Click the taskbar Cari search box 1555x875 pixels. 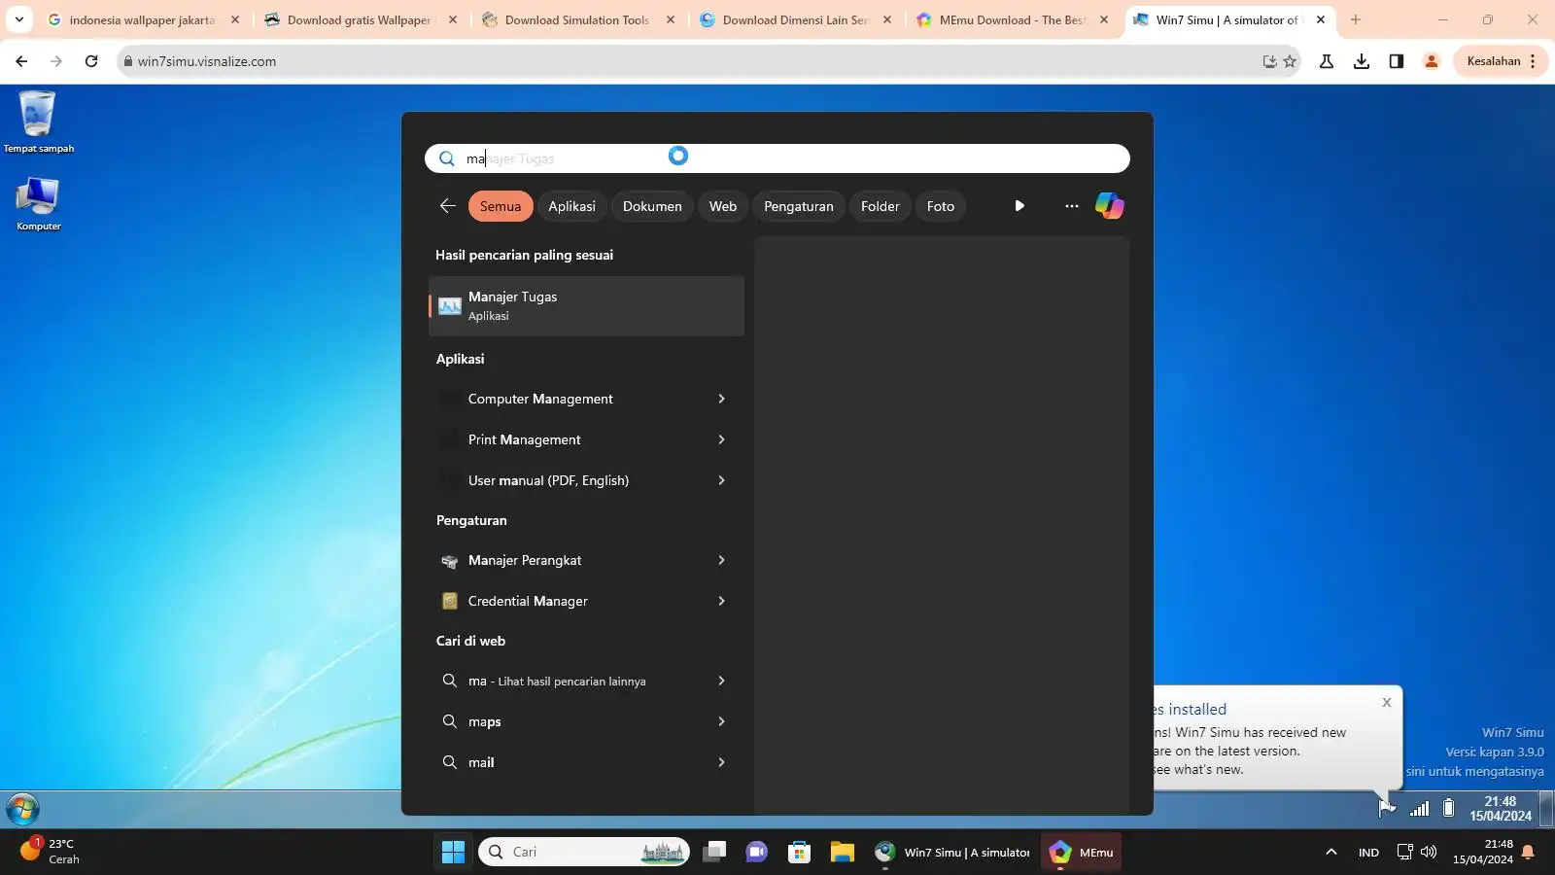(x=584, y=853)
